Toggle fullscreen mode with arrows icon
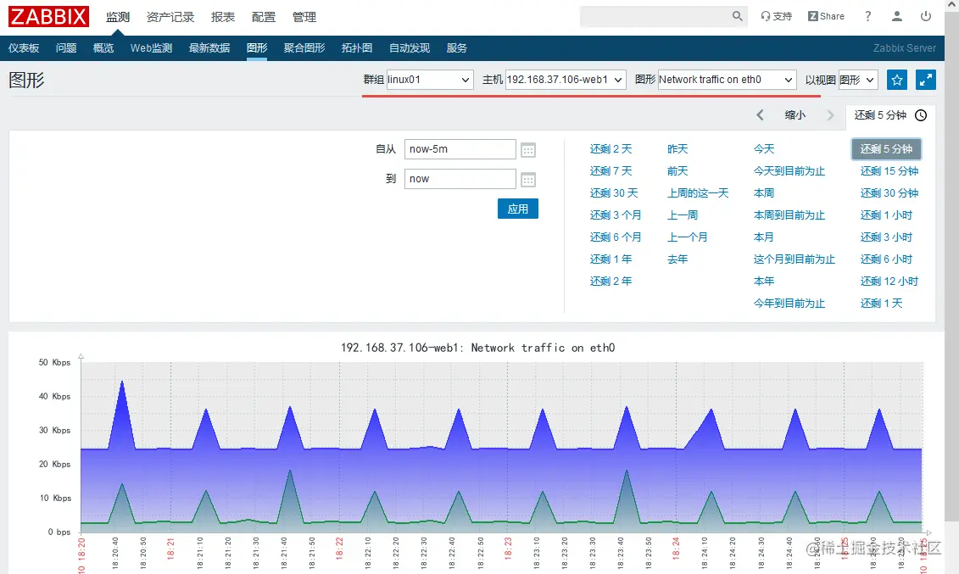The width and height of the screenshot is (959, 574). tap(925, 80)
